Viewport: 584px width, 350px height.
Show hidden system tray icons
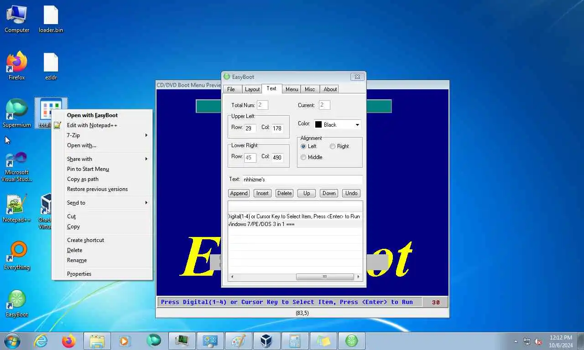point(516,341)
